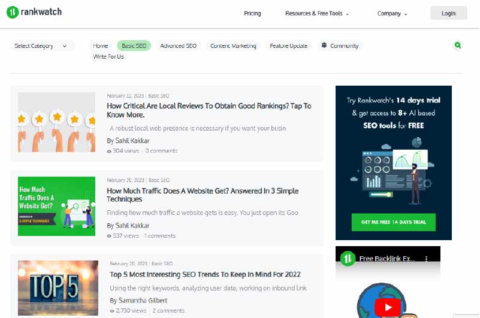This screenshot has width=480, height=318.
Task: Click the "1 comments" text
Action: tap(160, 236)
